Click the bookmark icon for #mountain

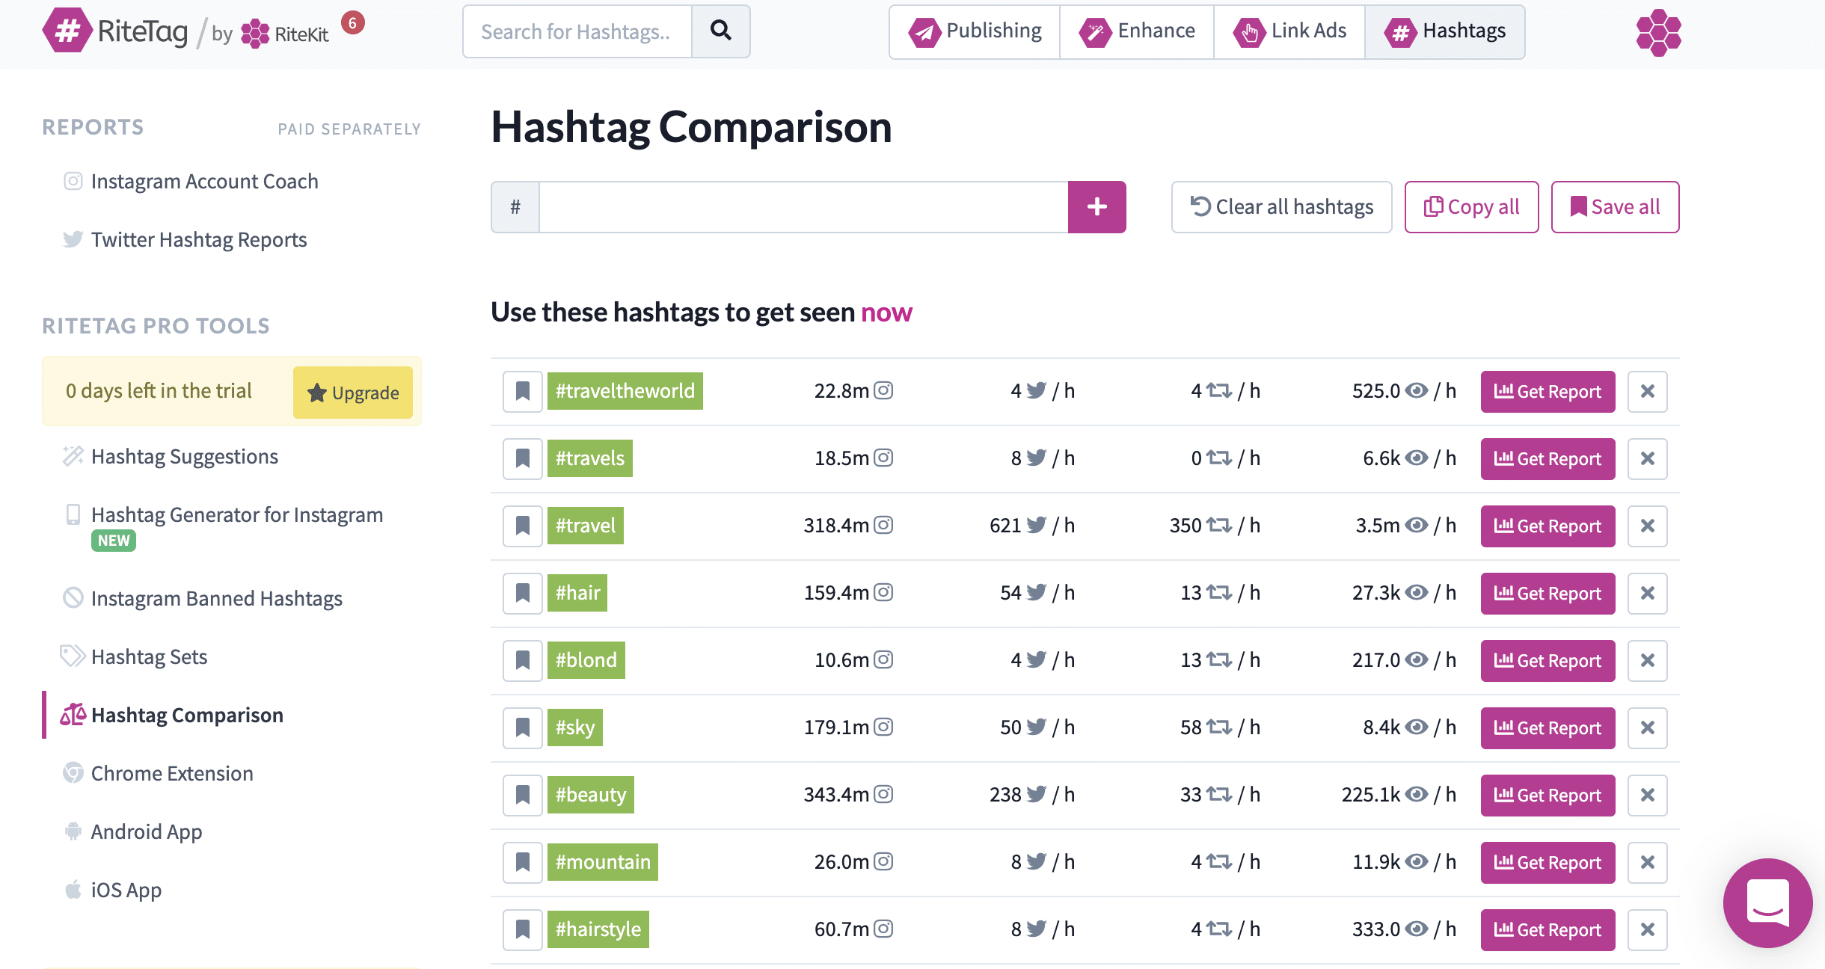tap(521, 861)
